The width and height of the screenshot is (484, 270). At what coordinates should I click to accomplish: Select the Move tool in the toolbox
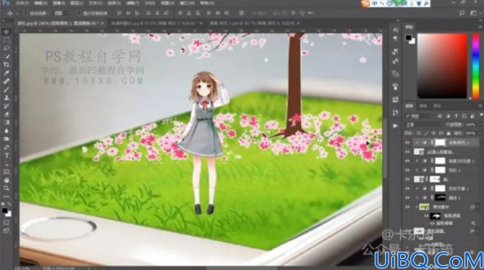point(6,32)
